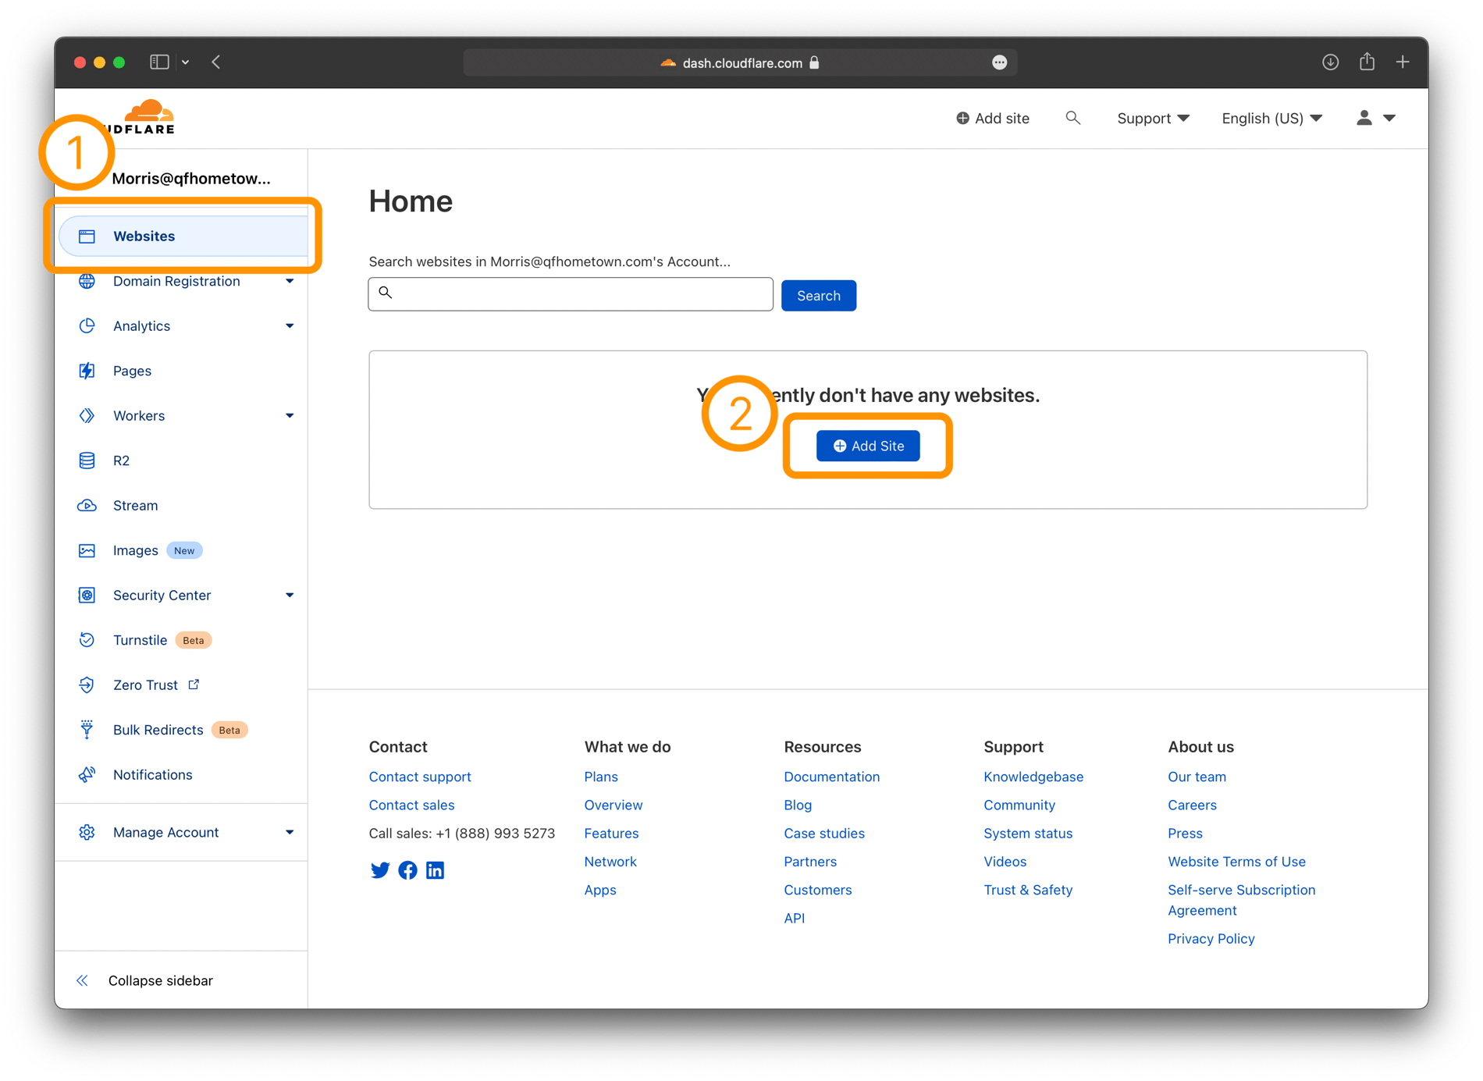Open Turnstile from the sidebar
Screen dimensions: 1483x1081
pyautogui.click(x=140, y=640)
